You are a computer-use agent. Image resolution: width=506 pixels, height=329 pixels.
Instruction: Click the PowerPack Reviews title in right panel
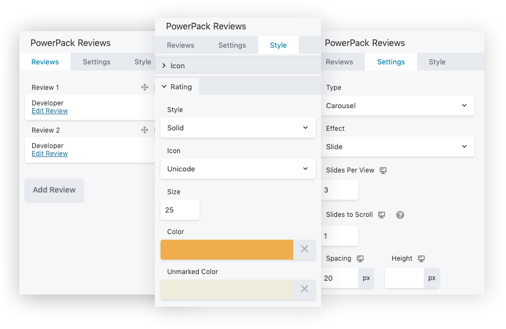click(365, 43)
